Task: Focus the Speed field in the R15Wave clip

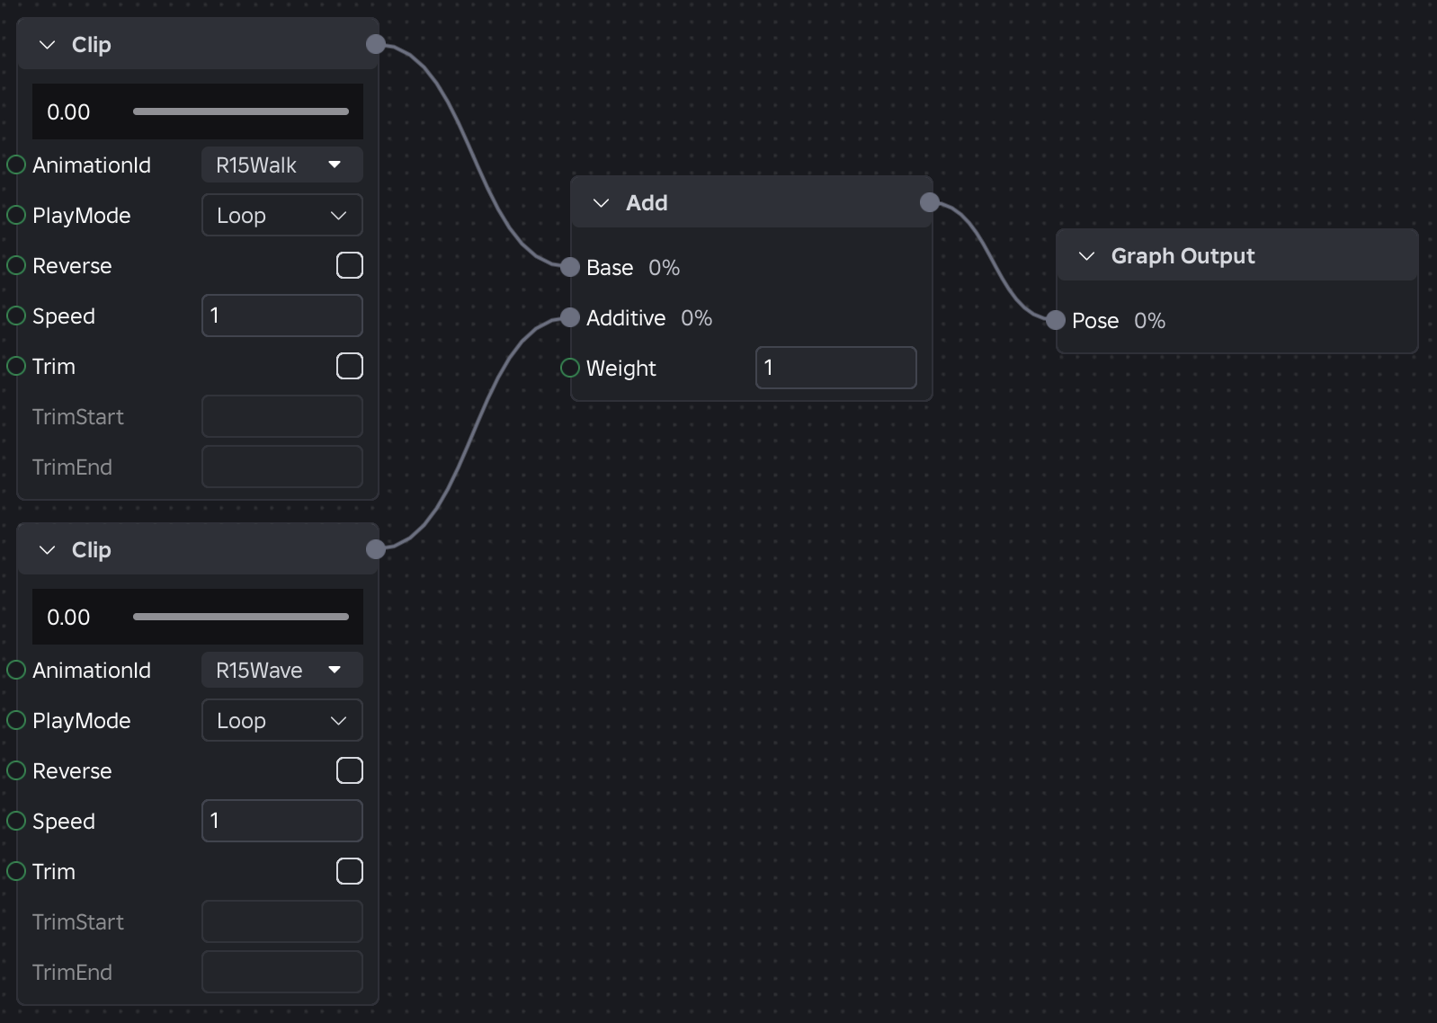Action: click(x=282, y=821)
